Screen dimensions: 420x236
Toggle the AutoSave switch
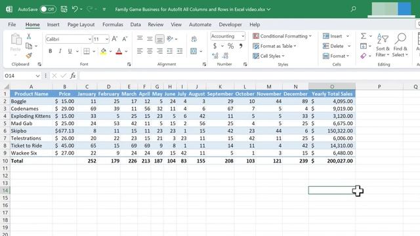[x=48, y=9]
